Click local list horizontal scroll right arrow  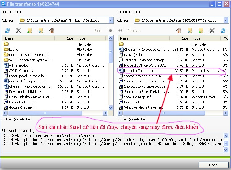click(105, 113)
